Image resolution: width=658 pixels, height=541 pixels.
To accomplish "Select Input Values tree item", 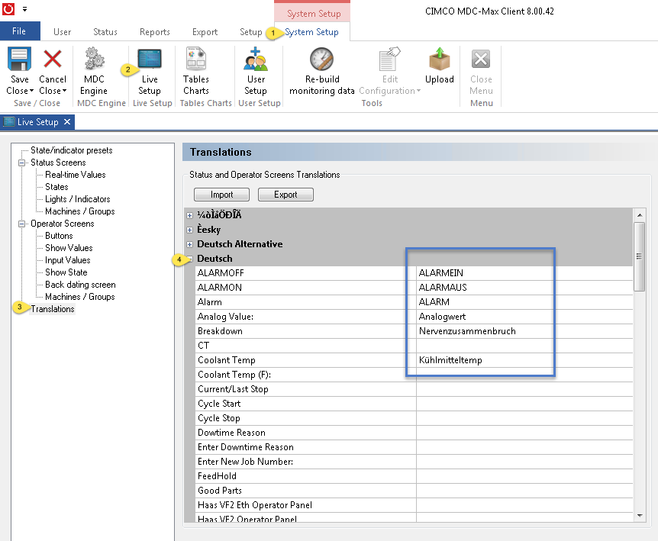I will pos(68,260).
